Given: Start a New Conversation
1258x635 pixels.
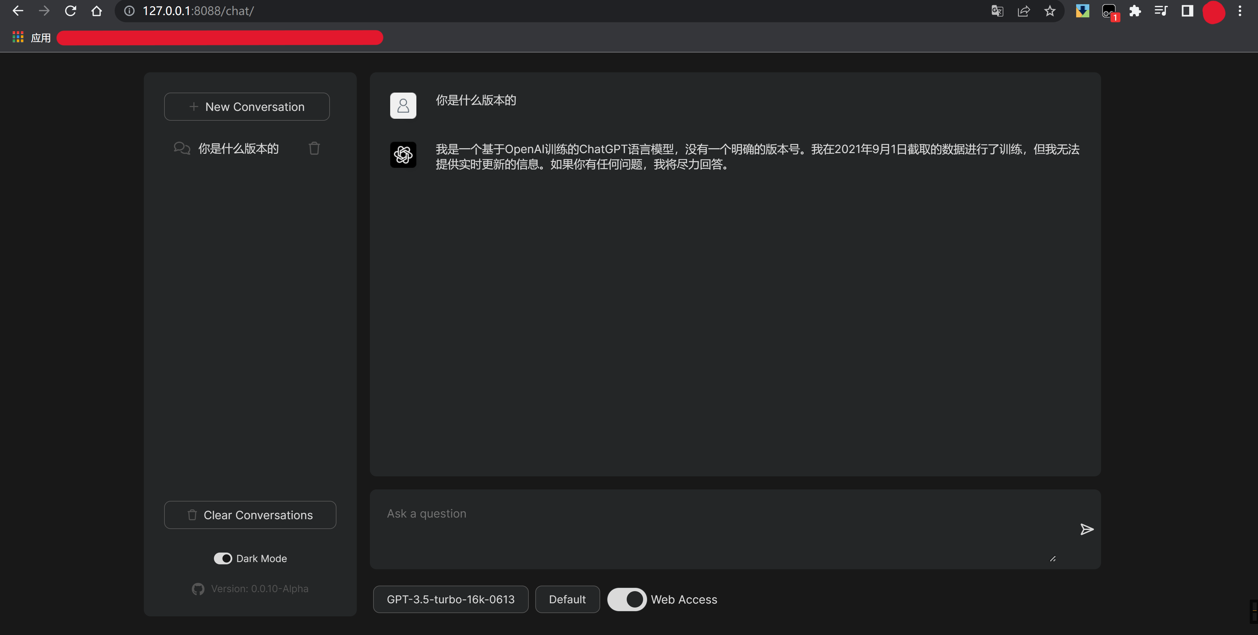Looking at the screenshot, I should (247, 106).
